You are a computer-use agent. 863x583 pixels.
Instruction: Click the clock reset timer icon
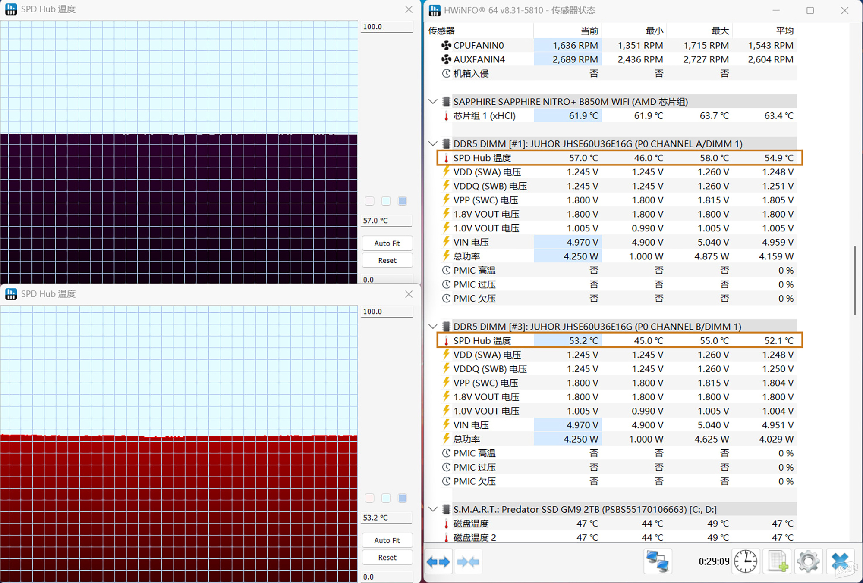pyautogui.click(x=746, y=561)
